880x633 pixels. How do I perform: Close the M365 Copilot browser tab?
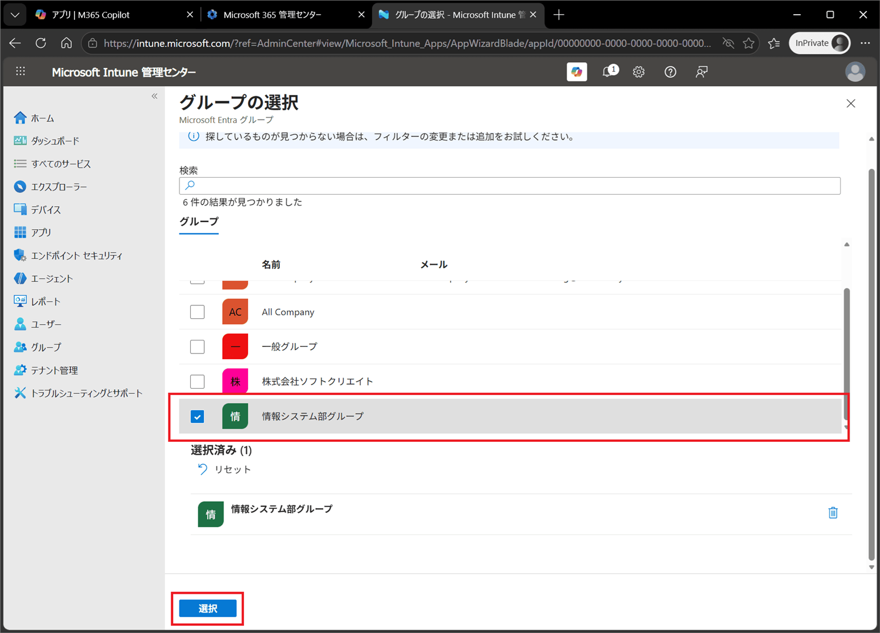pyautogui.click(x=189, y=15)
